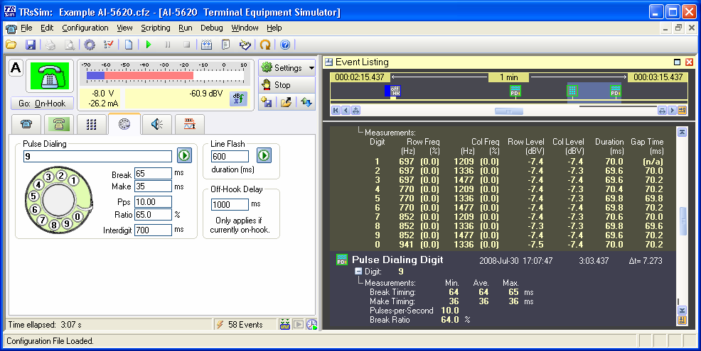
Task: Select the rotary pulse dialing tab
Action: point(124,124)
